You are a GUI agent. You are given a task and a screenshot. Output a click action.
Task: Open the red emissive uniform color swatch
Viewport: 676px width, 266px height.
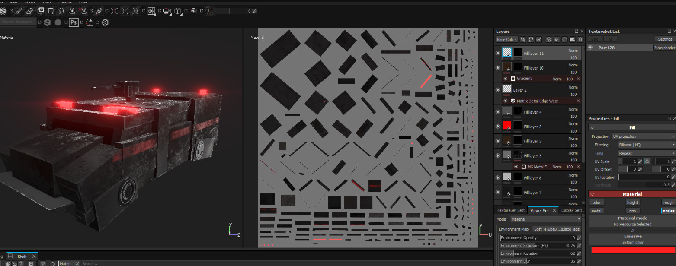[x=633, y=250]
